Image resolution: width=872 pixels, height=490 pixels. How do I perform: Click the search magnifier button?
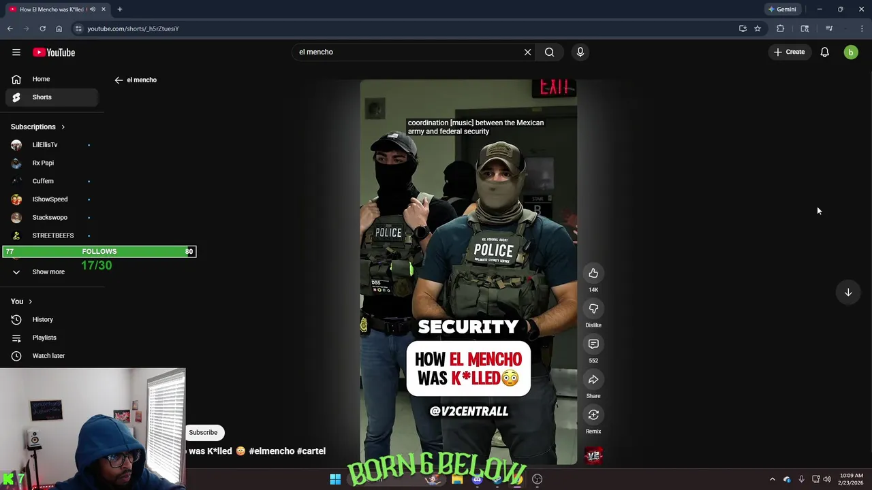[549, 52]
